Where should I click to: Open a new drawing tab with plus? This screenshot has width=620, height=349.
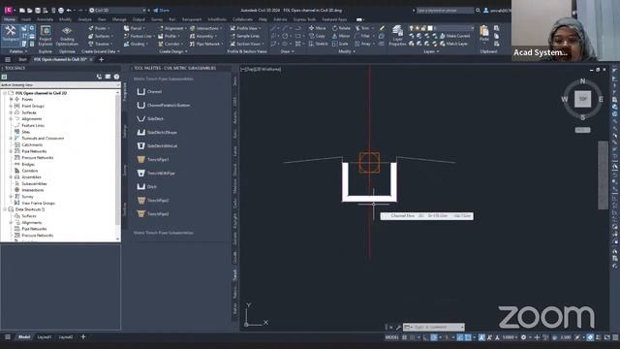click(101, 59)
